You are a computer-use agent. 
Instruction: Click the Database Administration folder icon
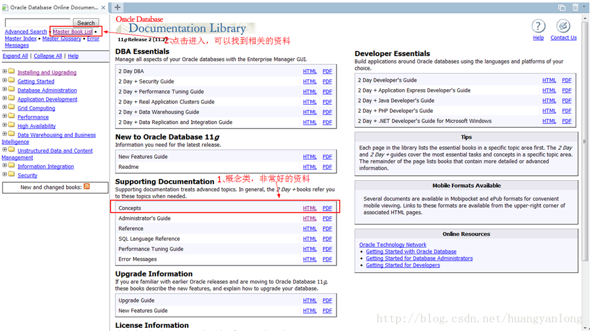coord(12,89)
